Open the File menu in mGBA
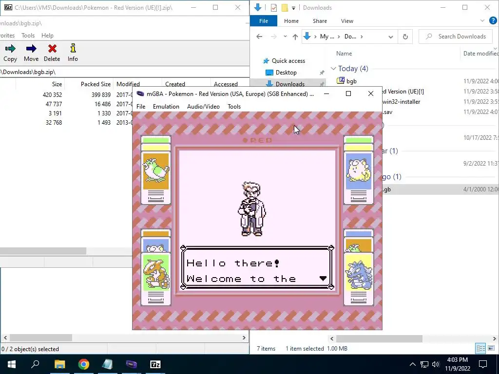Viewport: 499px width, 374px height. tap(141, 107)
